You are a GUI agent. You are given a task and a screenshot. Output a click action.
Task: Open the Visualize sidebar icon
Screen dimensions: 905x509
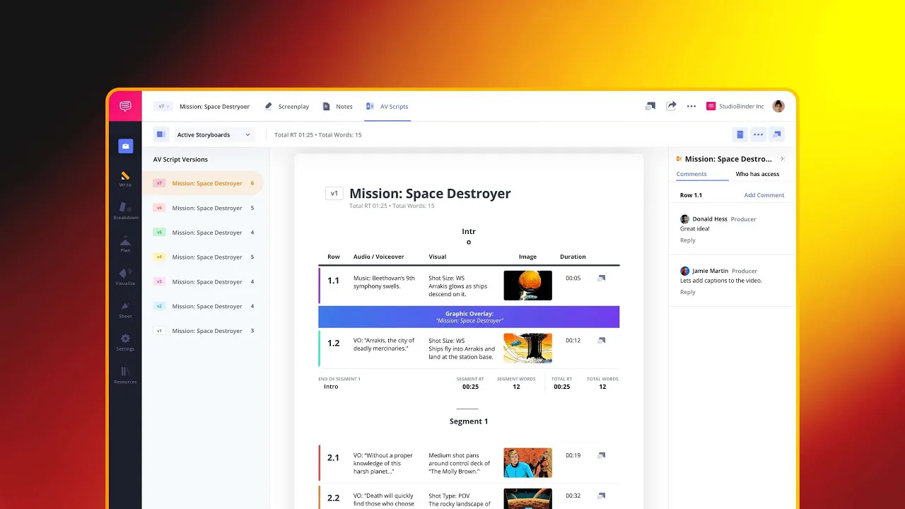pyautogui.click(x=125, y=276)
